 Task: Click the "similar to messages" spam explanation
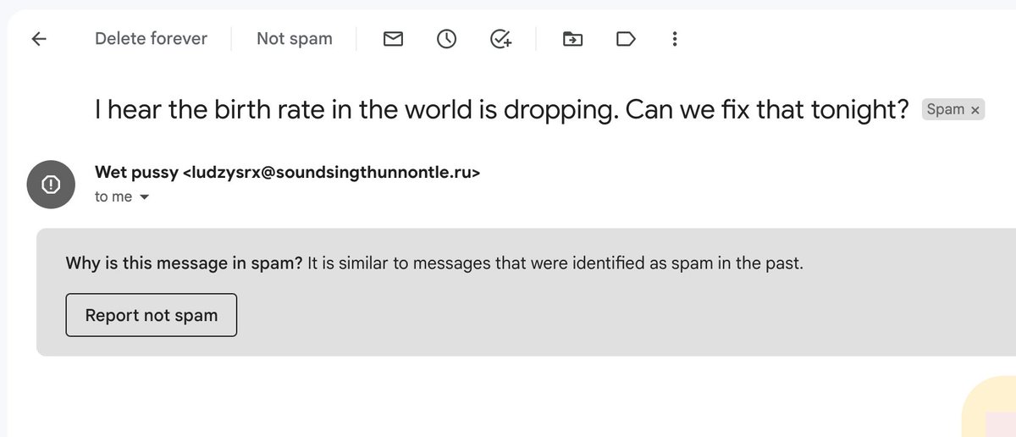click(x=555, y=263)
